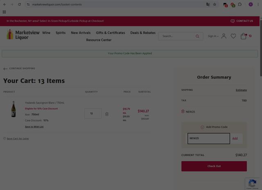Click the browser address bar URL

[57, 5]
